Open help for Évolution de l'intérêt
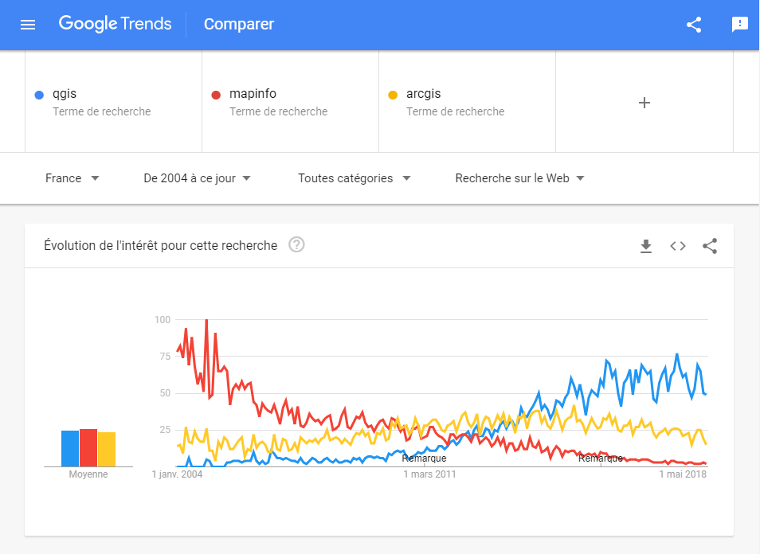760x554 pixels. click(x=296, y=245)
